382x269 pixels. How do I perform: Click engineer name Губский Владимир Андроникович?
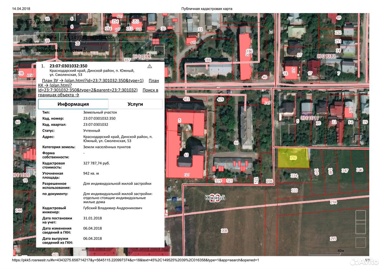[113, 208]
